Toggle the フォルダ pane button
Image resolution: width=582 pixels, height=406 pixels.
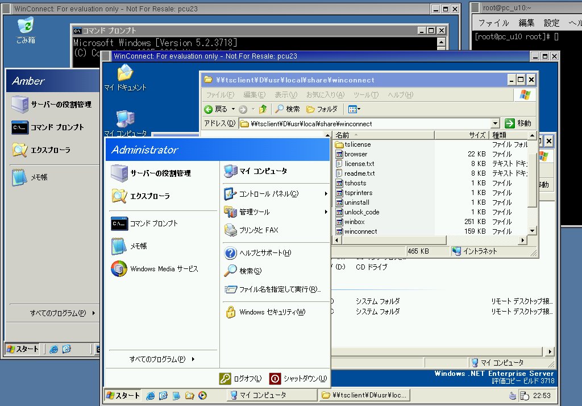[x=322, y=109]
